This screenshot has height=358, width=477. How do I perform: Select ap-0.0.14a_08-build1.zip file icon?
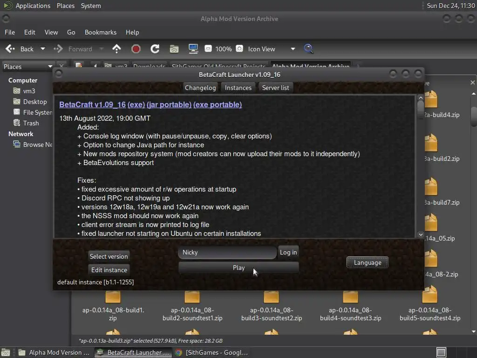113,296
